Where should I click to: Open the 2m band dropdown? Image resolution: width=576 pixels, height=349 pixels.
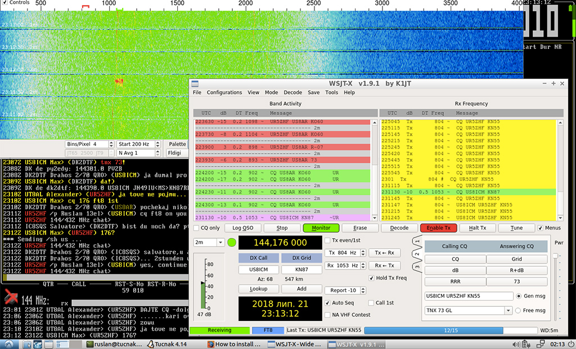point(209,243)
